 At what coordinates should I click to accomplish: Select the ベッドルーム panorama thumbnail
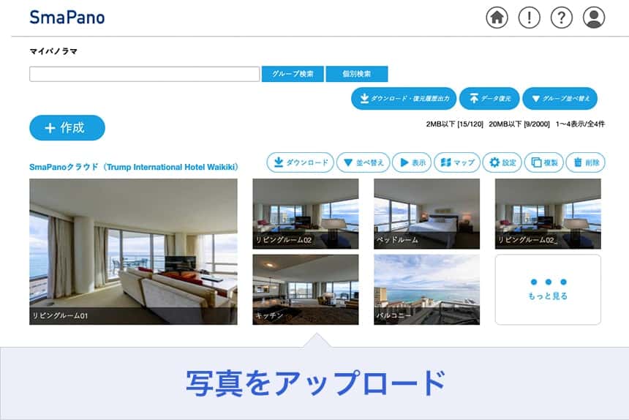pos(427,214)
